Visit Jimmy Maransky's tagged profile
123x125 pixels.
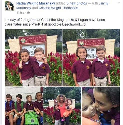pos(62,6)
